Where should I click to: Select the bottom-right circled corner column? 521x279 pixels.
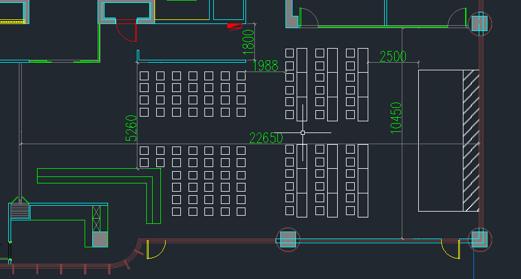(480, 240)
